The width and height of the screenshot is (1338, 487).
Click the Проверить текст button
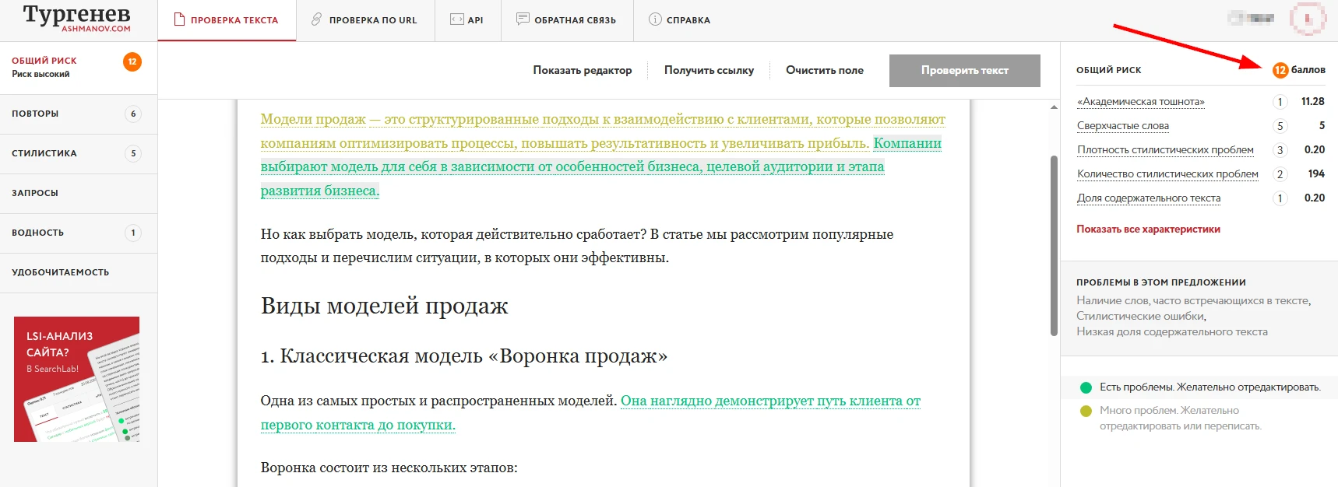click(x=965, y=70)
